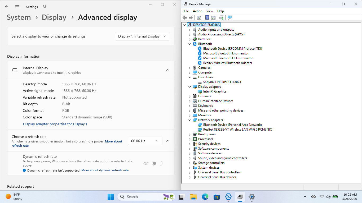The height and width of the screenshot is (203, 362).
Task: Click Show/Hide Console Tree toolbar icon
Action: 199,17
